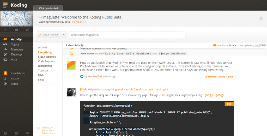Open the envelope messages icon

(16, 30)
